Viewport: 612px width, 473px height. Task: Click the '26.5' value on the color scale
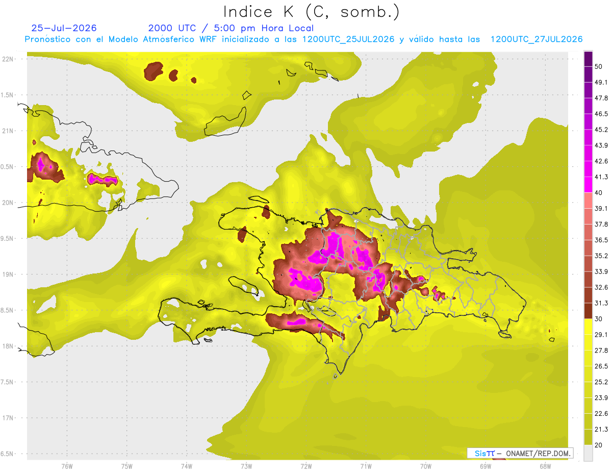(x=601, y=366)
